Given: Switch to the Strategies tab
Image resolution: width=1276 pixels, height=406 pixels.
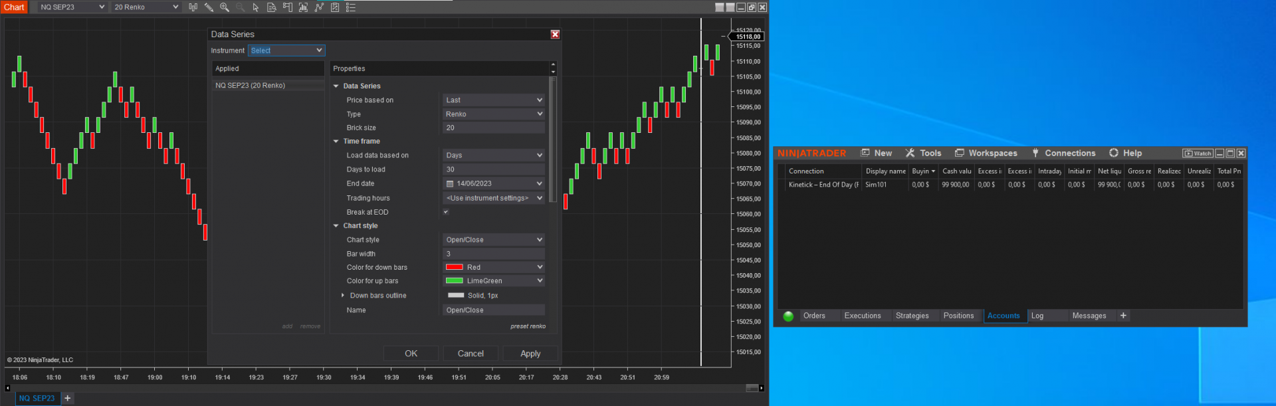Looking at the screenshot, I should 912,316.
